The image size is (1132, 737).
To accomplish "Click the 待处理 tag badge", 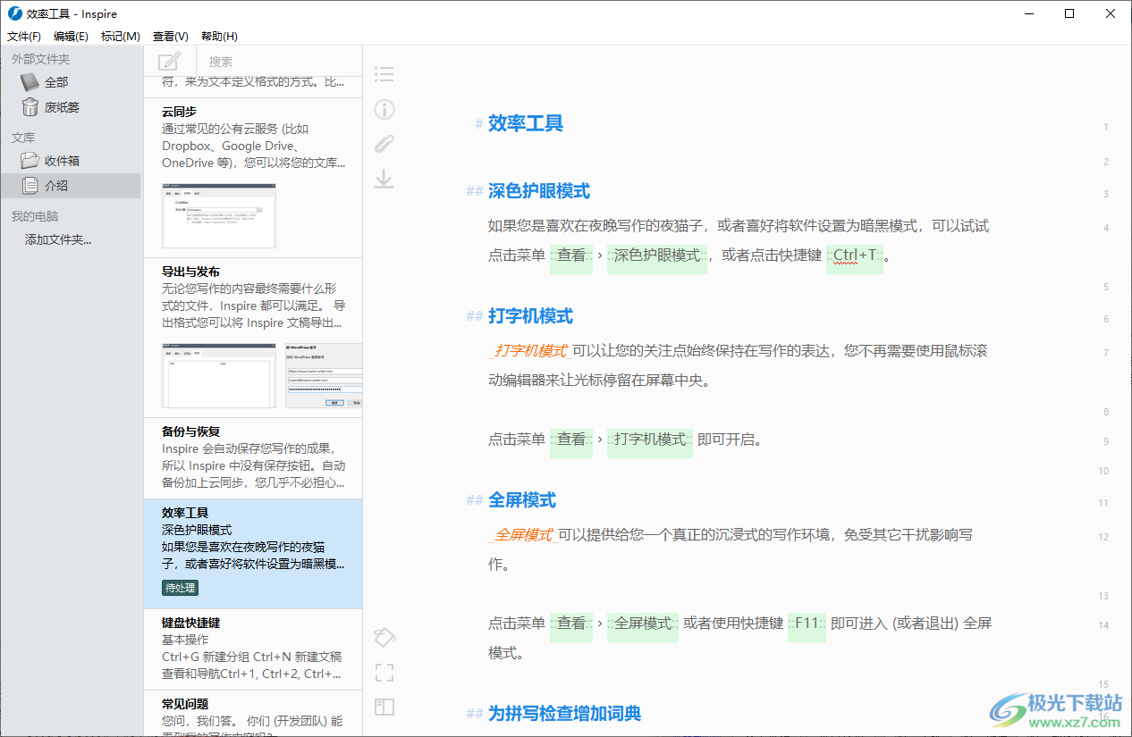I will [180, 588].
